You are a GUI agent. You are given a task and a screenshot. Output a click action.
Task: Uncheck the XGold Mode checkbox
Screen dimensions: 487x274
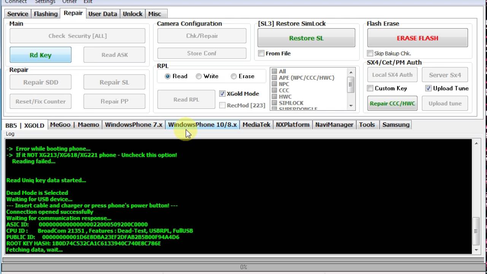click(x=222, y=93)
